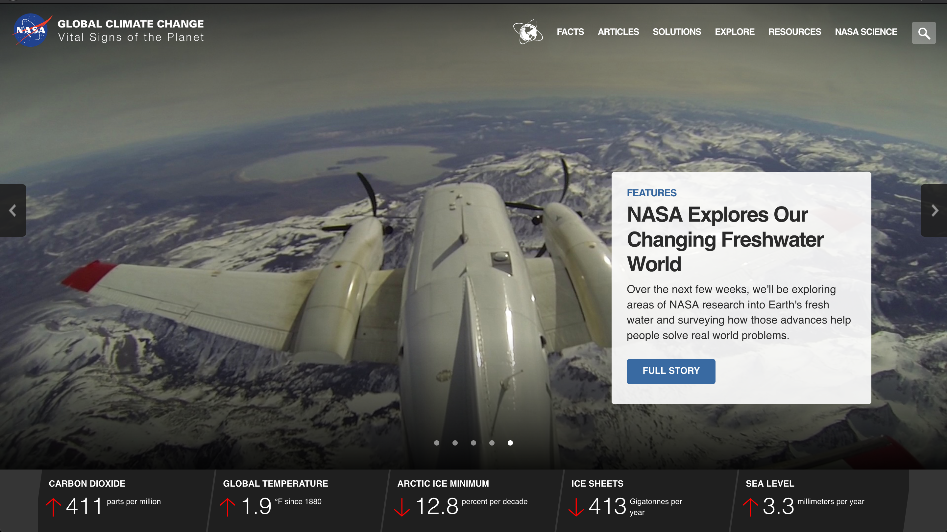Viewport: 947px width, 532px height.
Task: Click the red down arrow beside 413
Action: (x=576, y=507)
